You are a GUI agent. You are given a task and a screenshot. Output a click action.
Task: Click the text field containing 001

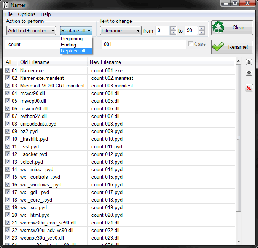[x=144, y=45]
